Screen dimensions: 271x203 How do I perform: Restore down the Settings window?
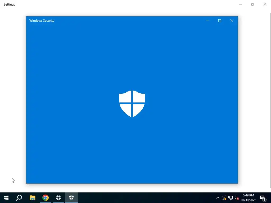[x=253, y=4]
